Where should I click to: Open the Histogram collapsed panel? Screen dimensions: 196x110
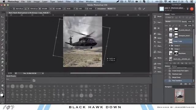pos(158,58)
